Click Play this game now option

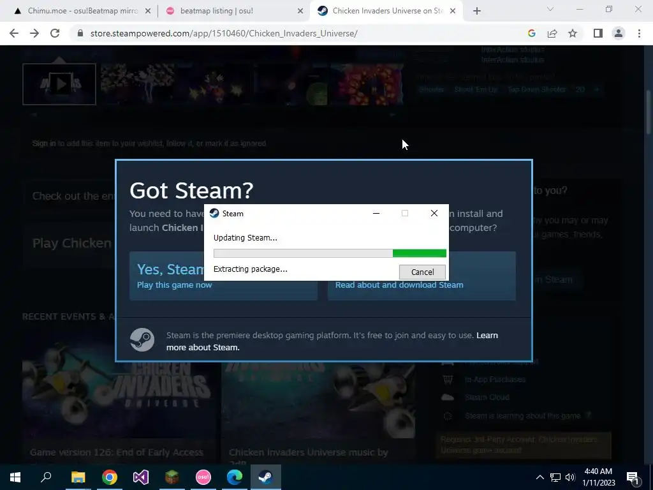click(x=175, y=285)
